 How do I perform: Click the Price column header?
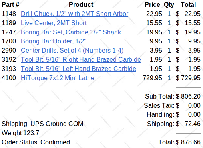(x=152, y=5)
